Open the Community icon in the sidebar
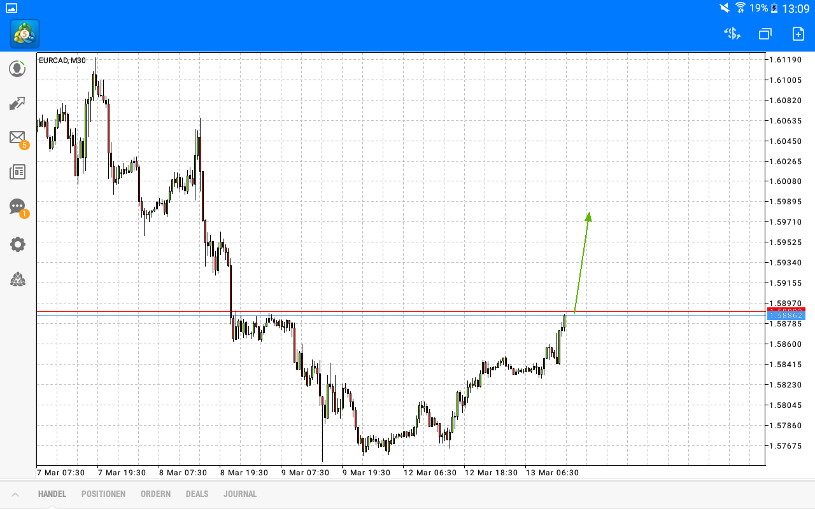Viewport: 815px width, 509px height. pos(17,279)
